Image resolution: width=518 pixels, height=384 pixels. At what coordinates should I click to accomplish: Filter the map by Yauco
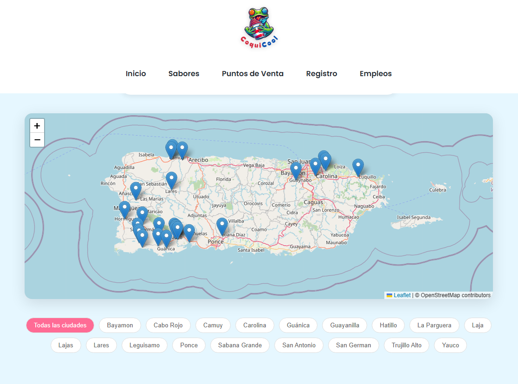450,345
